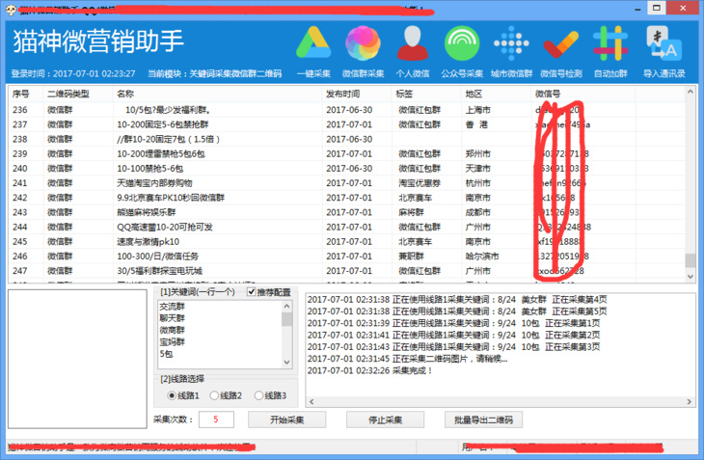This screenshot has width=704, height=460.
Task: Click the 采集完成 log line
Action: (x=369, y=370)
